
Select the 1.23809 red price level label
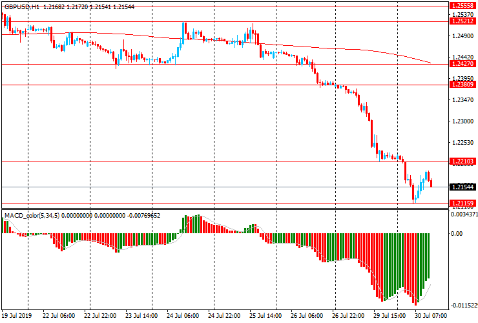pos(462,85)
